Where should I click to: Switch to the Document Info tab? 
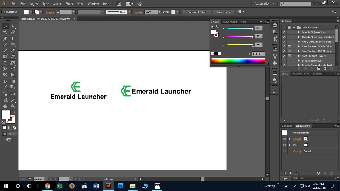[x=300, y=73]
